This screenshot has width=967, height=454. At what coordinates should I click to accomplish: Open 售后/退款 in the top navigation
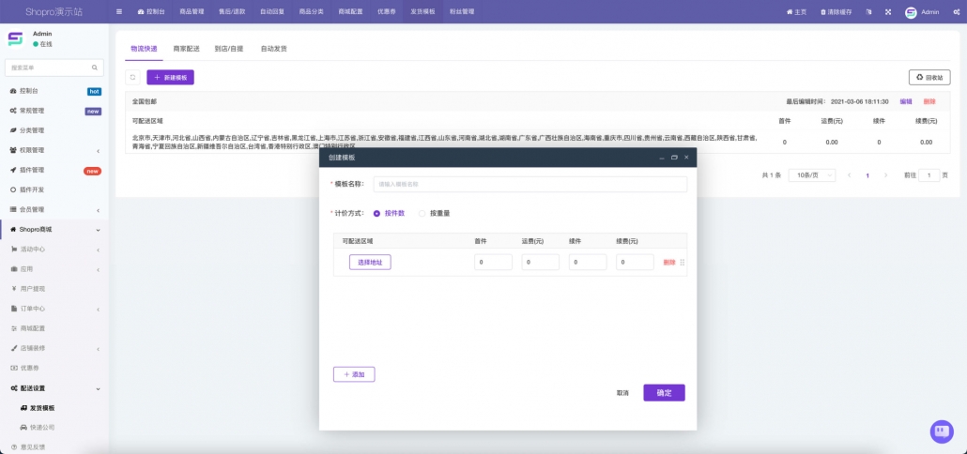(232, 11)
